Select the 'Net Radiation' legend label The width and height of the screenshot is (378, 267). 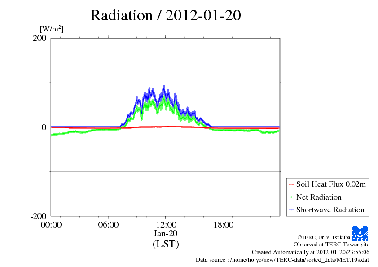319,197
